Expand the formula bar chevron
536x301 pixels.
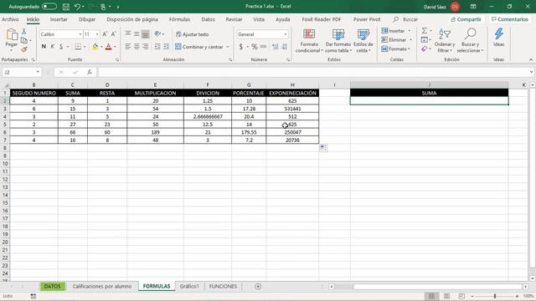531,72
